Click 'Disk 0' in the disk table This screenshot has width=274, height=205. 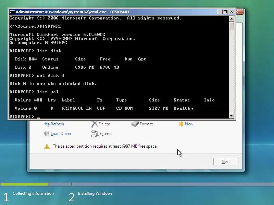pos(23,67)
